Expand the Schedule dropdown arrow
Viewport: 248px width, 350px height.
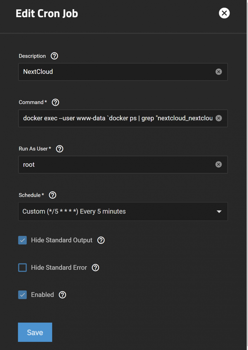click(x=219, y=211)
